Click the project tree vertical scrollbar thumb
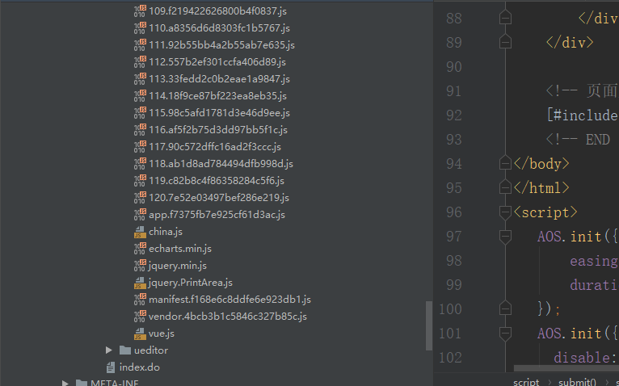 (x=429, y=325)
